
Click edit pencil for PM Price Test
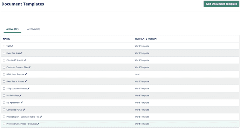[20, 96]
